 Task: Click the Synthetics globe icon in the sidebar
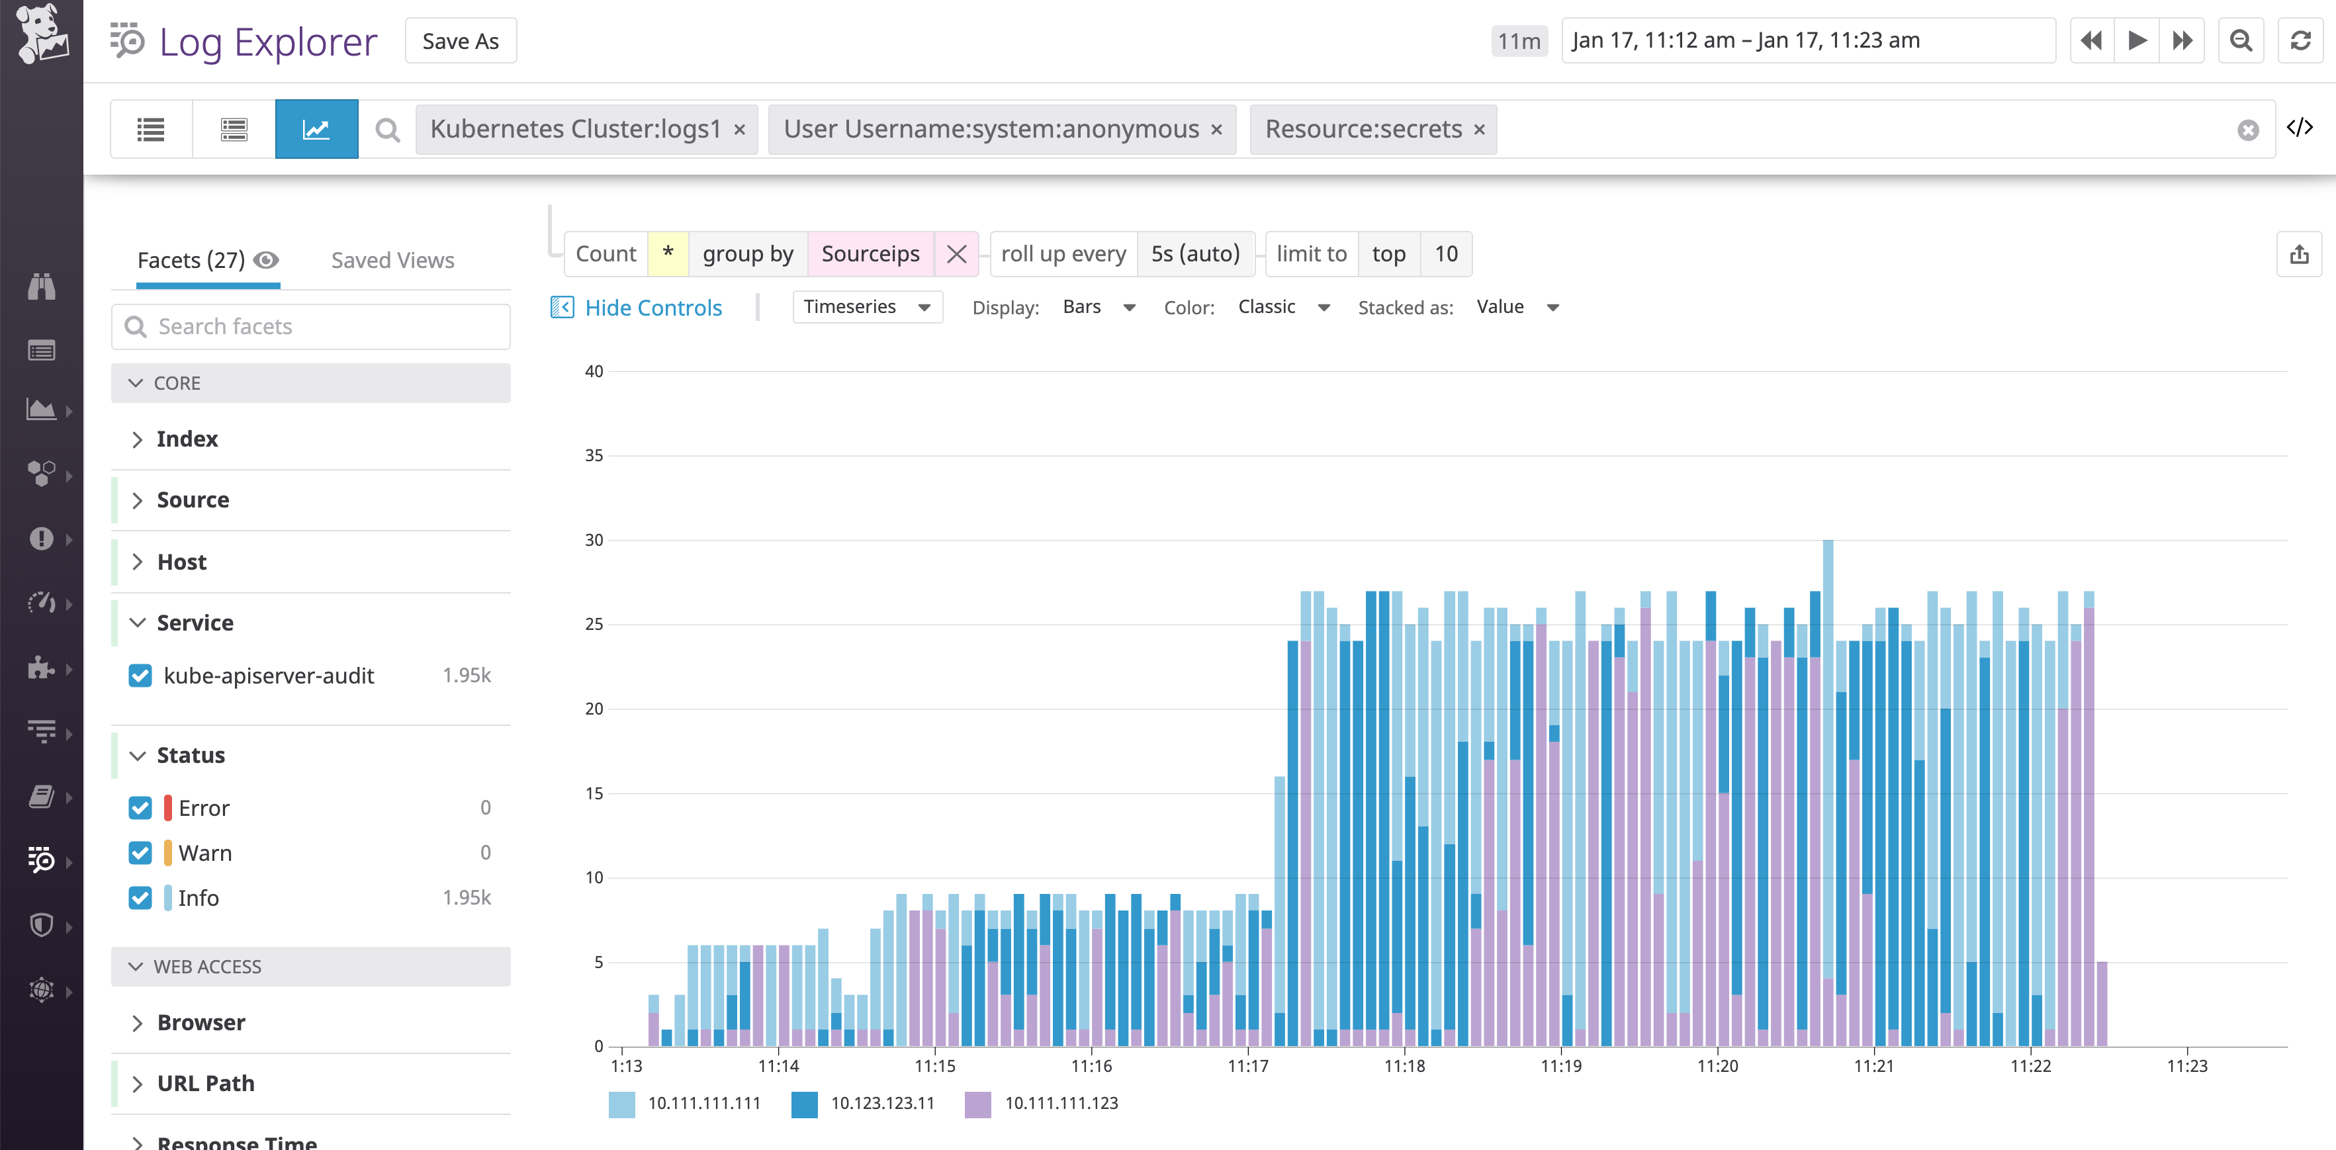tap(42, 989)
